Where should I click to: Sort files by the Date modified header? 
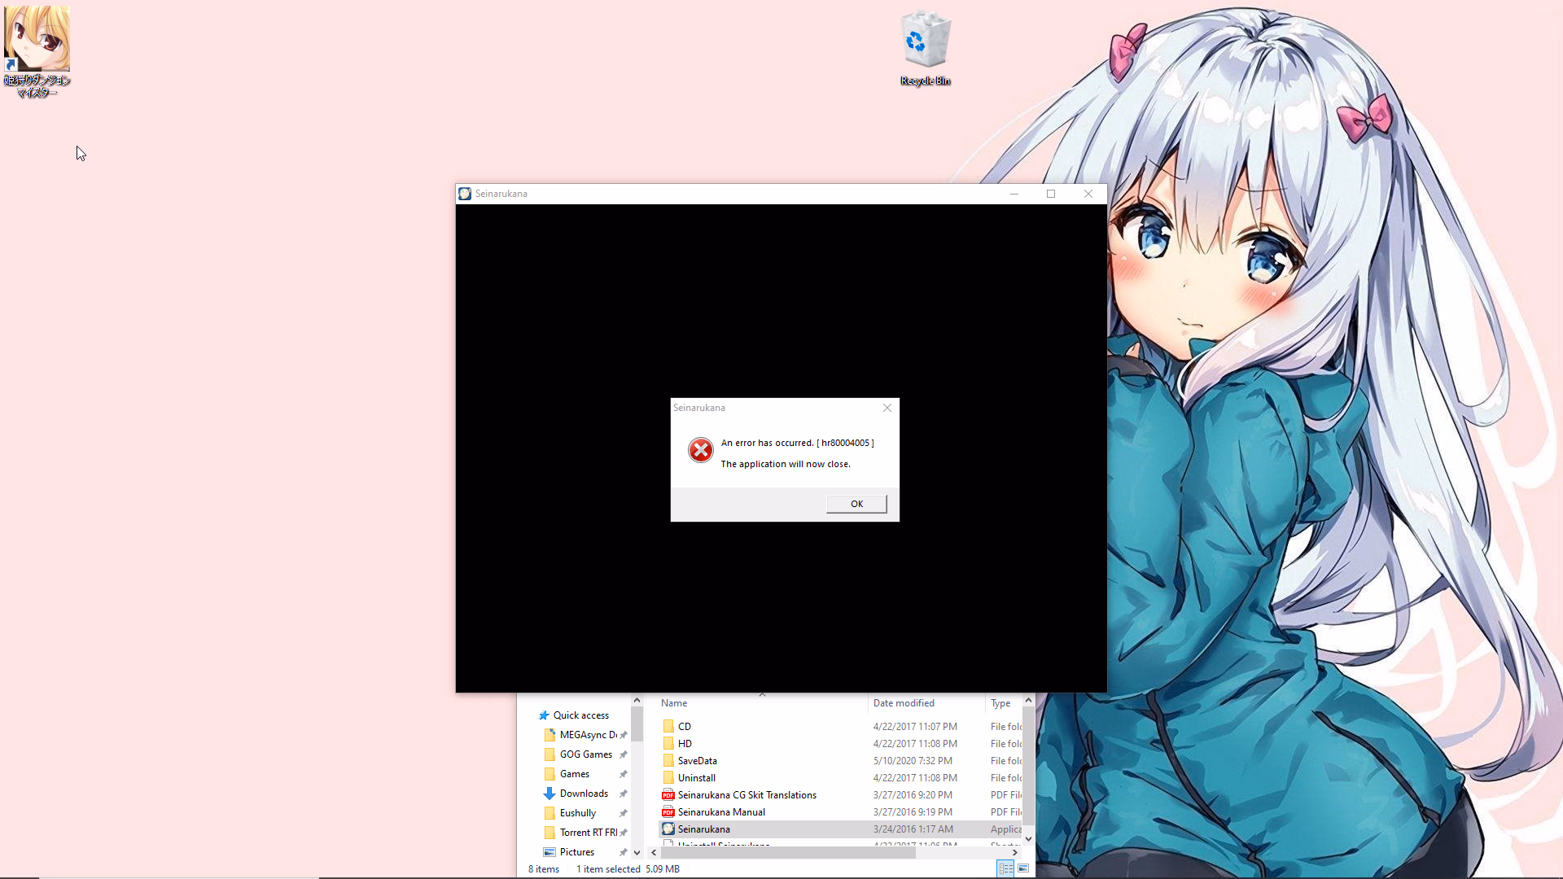coord(904,703)
